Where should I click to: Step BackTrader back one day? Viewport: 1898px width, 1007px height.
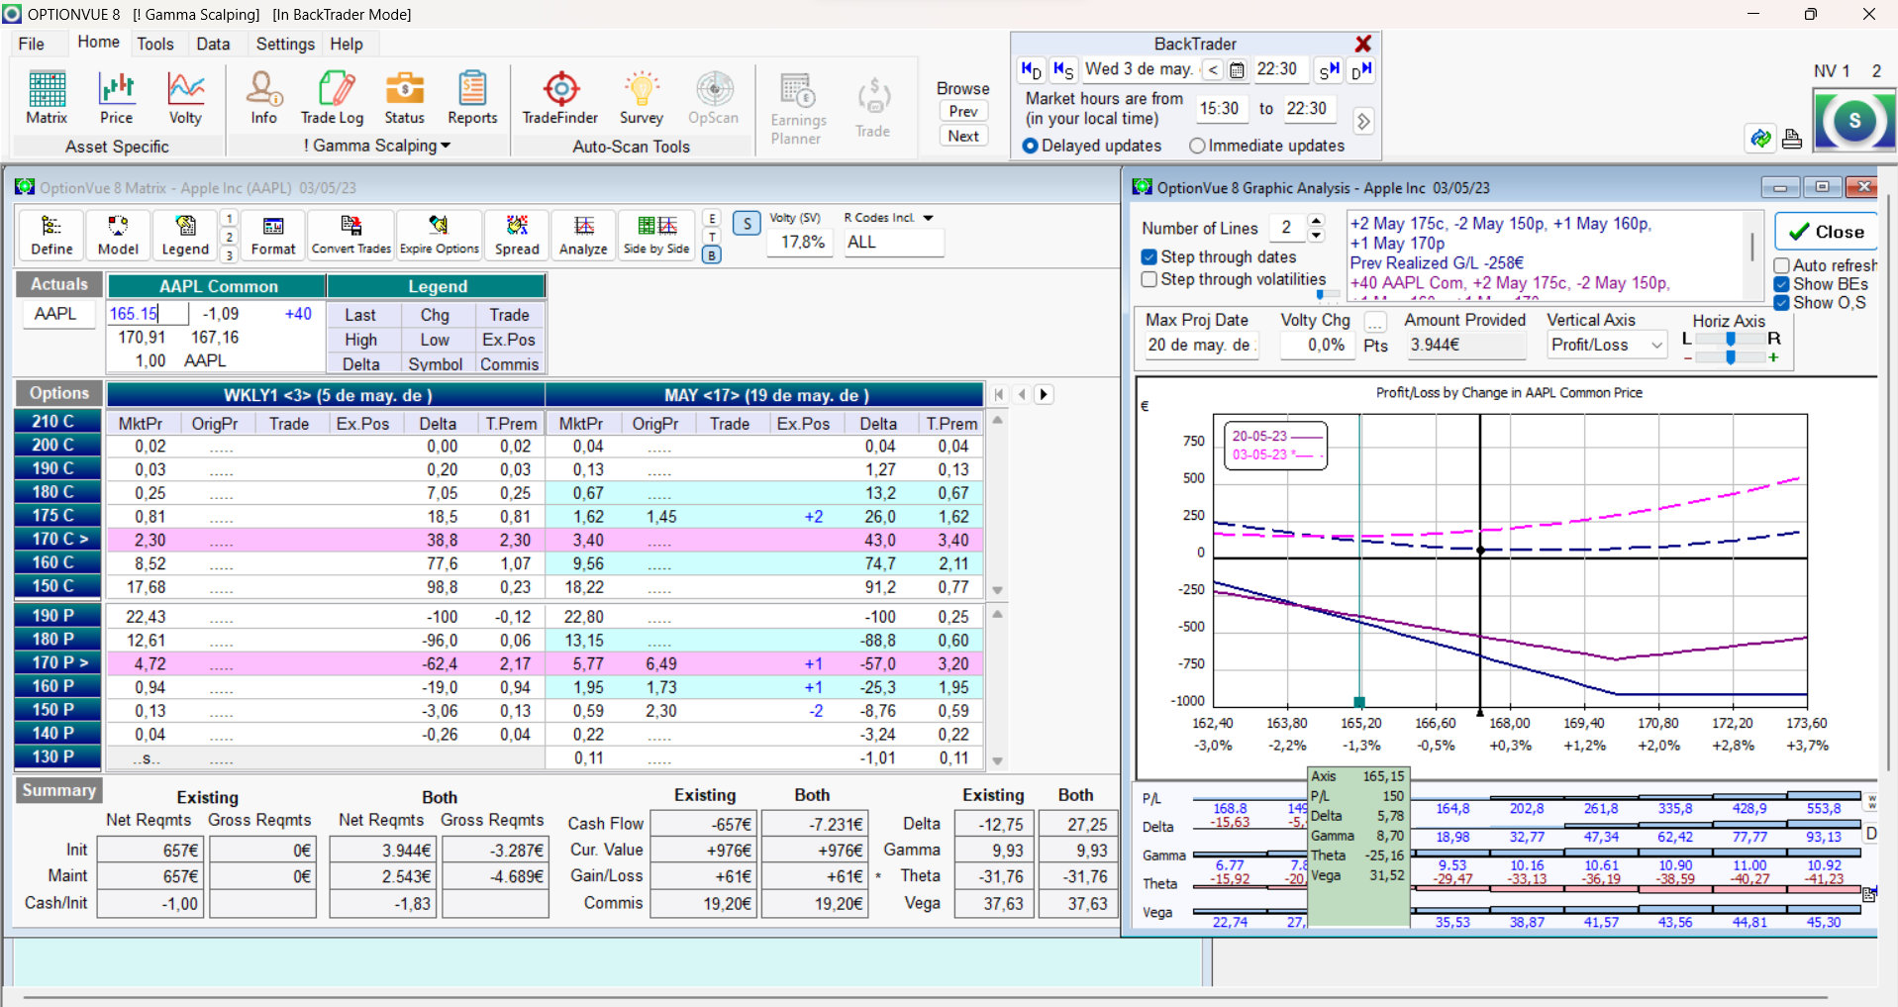(1031, 70)
